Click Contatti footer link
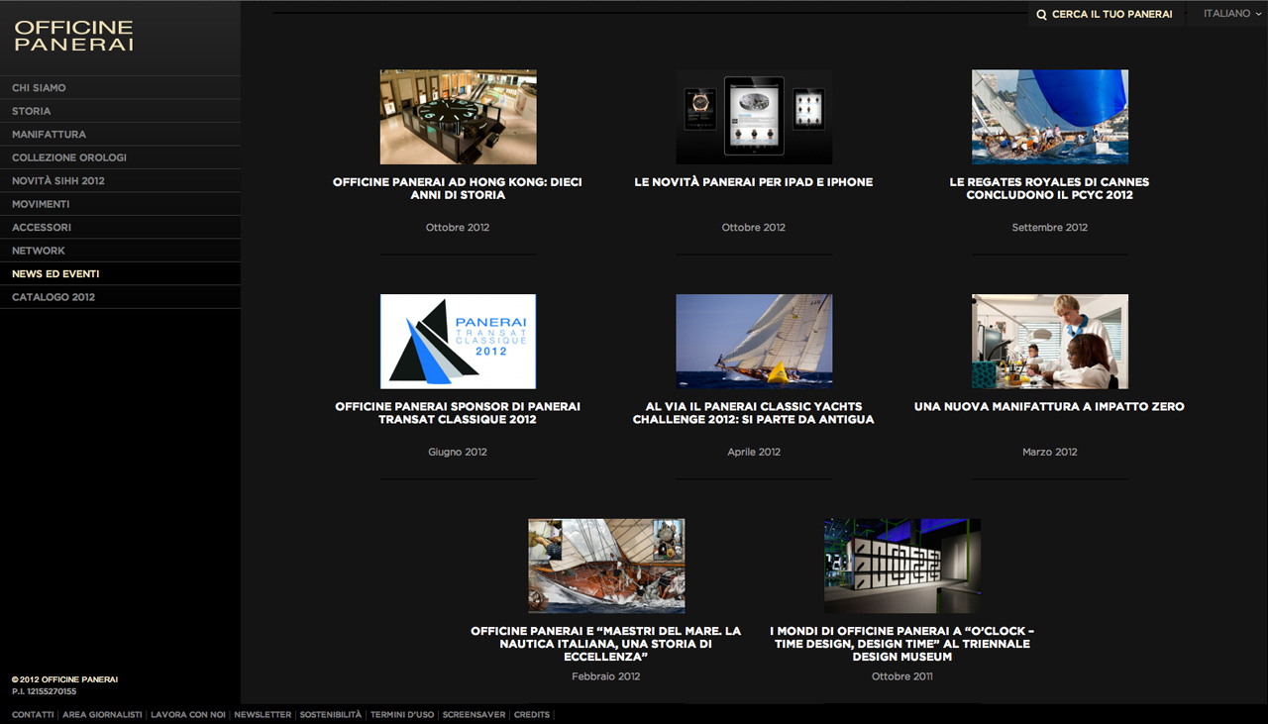This screenshot has height=724, width=1268. [33, 715]
